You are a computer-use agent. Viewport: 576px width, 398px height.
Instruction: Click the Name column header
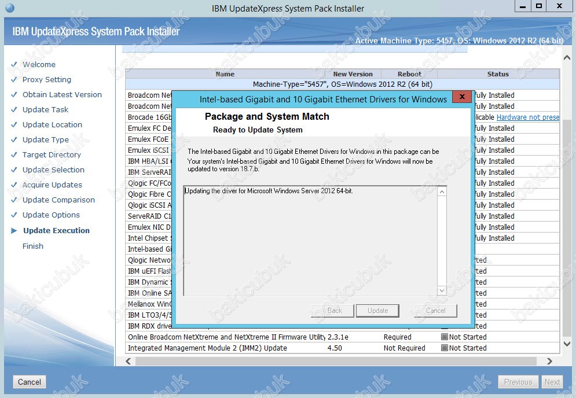225,74
